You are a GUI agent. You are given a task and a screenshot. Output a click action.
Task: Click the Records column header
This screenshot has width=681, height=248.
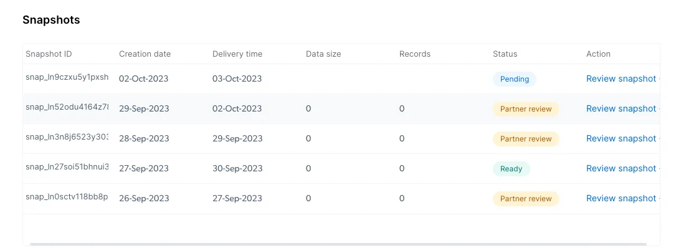pyautogui.click(x=415, y=54)
